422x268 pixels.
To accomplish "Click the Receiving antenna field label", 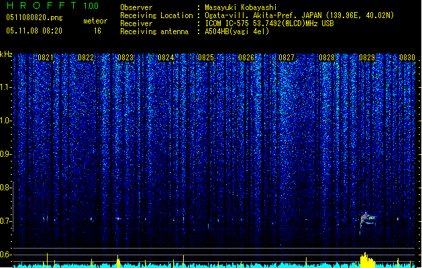I will tap(154, 31).
